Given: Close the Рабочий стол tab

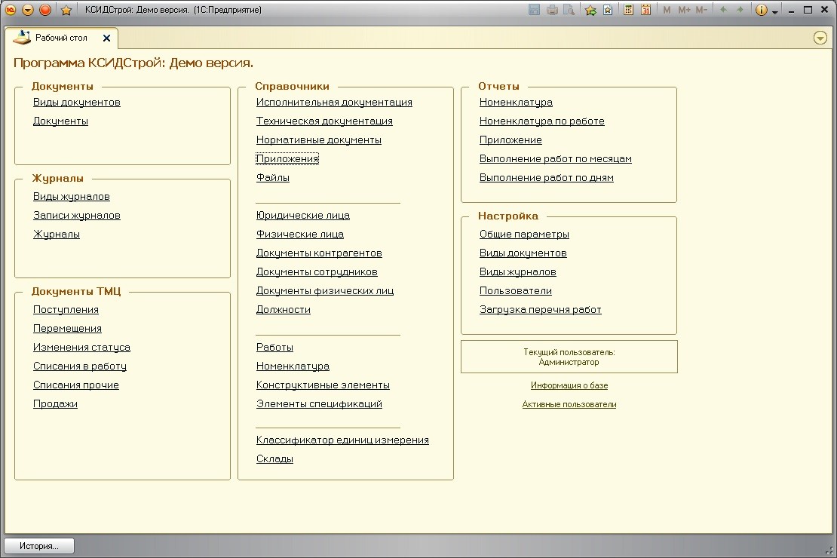Looking at the screenshot, I should (x=107, y=38).
